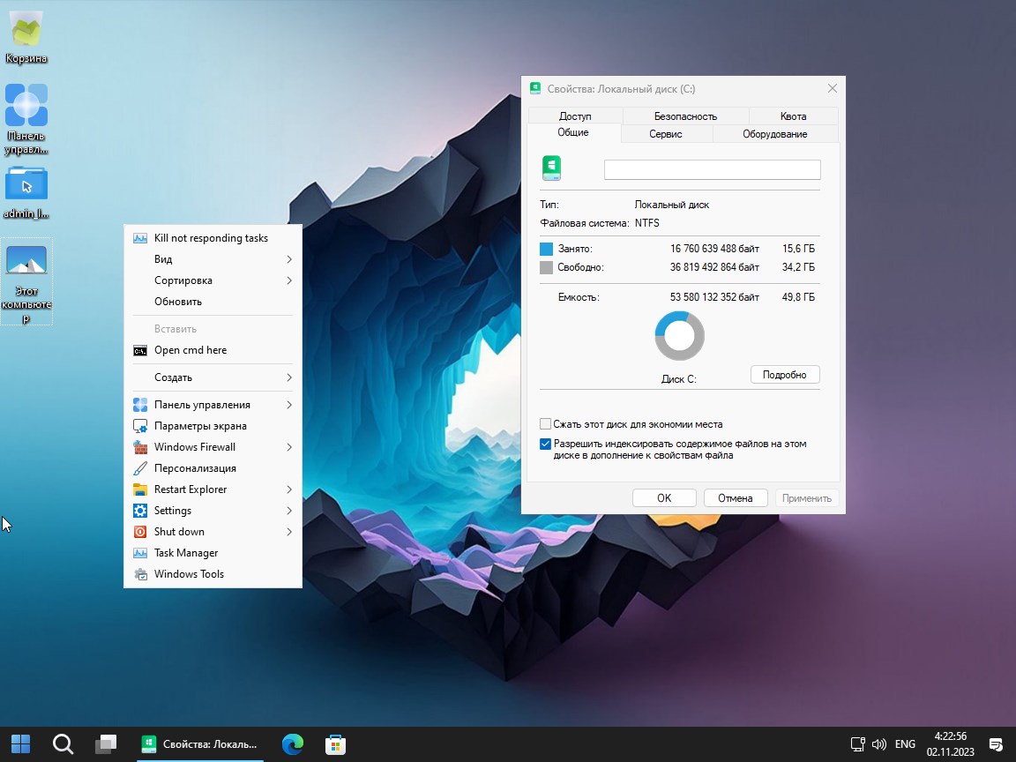Image resolution: width=1016 pixels, height=762 pixels.
Task: Confirm with the OK button
Action: point(664,497)
